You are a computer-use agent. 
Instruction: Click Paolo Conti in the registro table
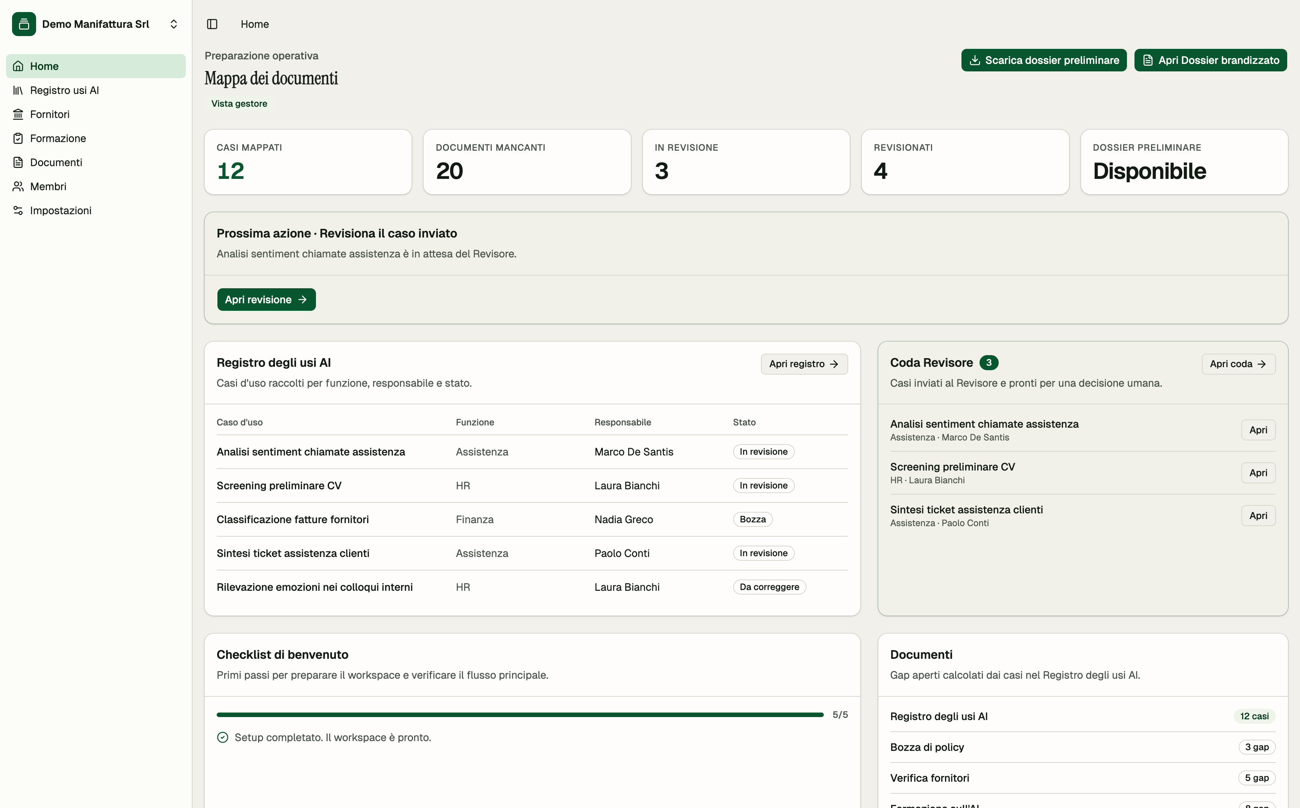click(x=622, y=553)
